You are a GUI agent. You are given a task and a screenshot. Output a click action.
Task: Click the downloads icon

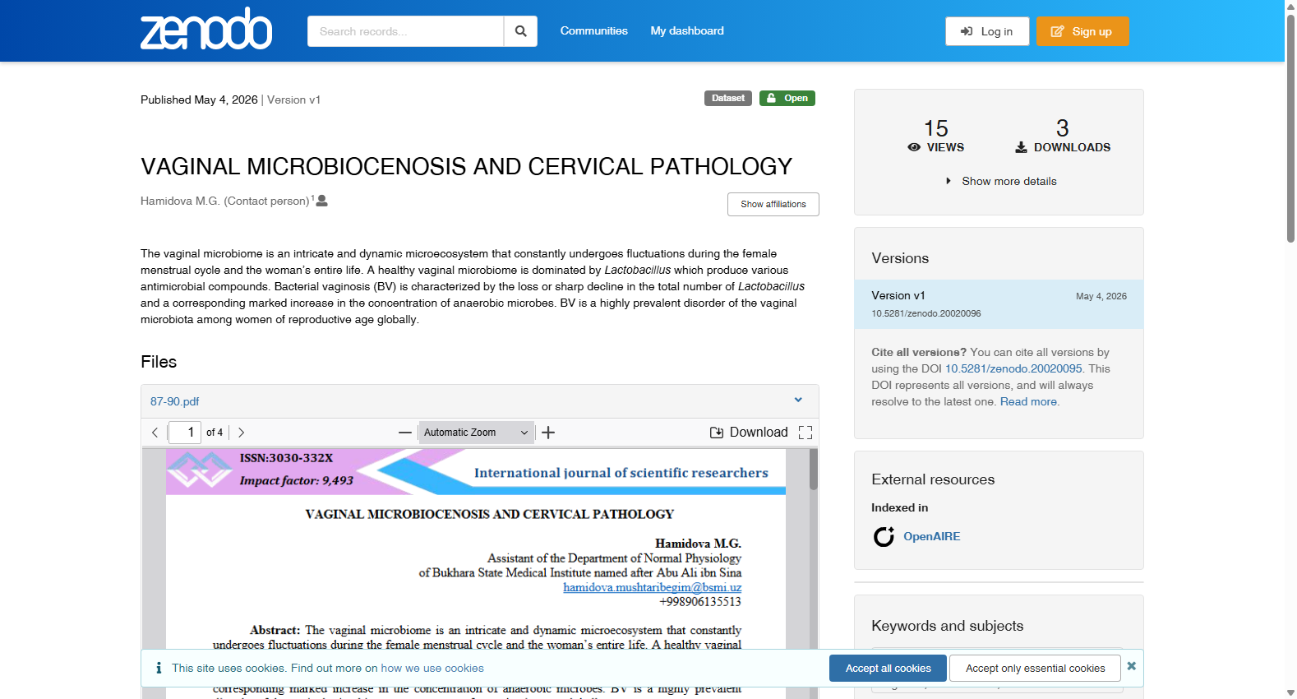tap(1021, 147)
